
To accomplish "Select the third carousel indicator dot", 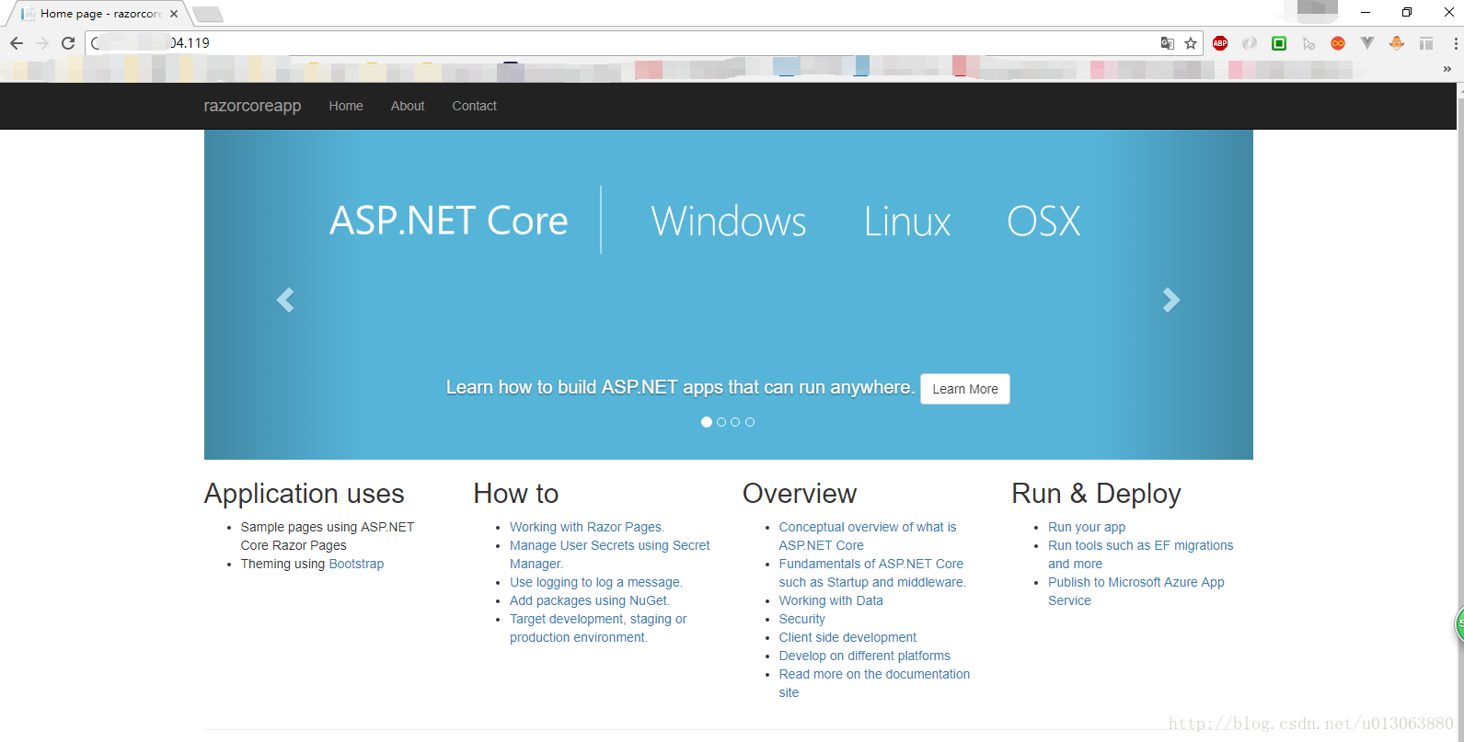I will (735, 422).
